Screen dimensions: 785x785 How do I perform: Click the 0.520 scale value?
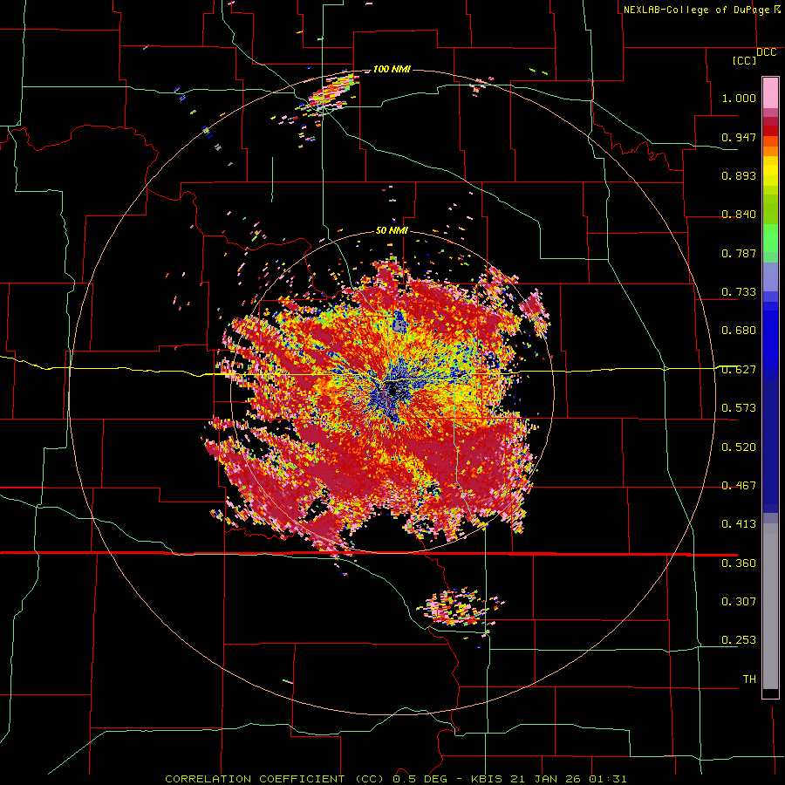[739, 447]
